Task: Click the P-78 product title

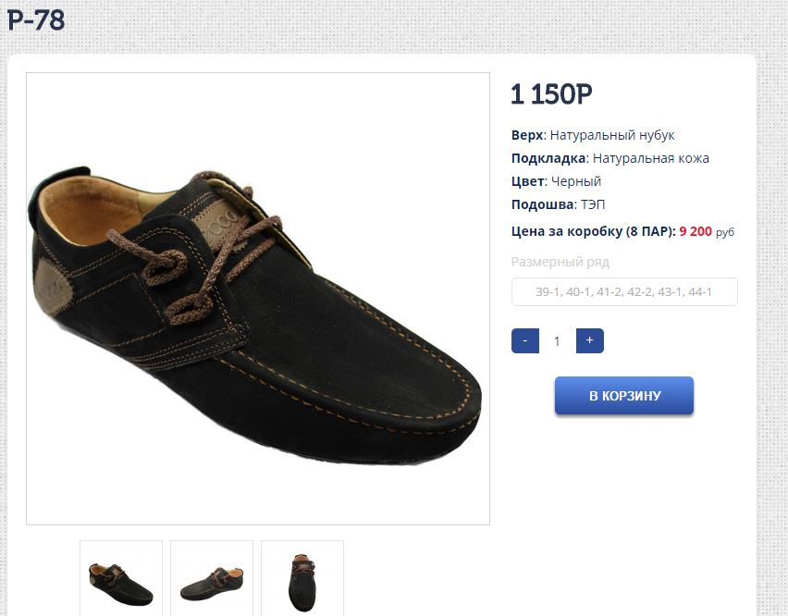Action: (37, 20)
